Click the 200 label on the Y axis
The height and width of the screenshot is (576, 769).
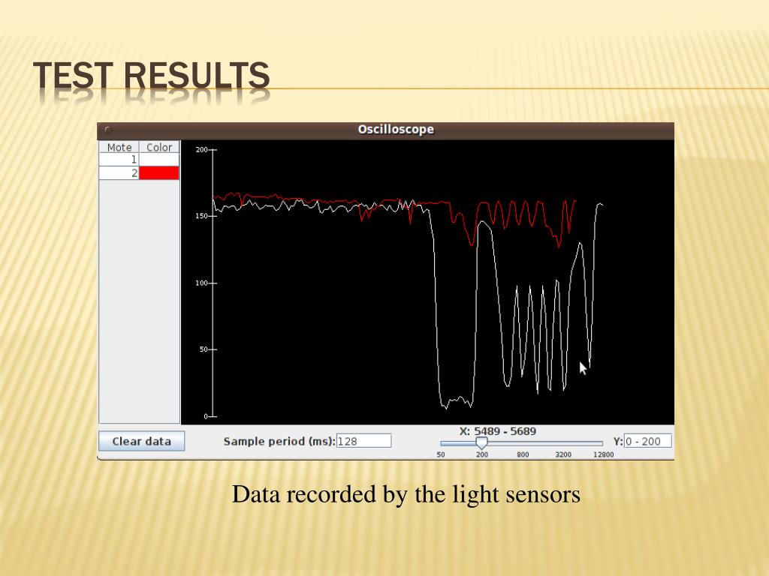[x=201, y=149]
